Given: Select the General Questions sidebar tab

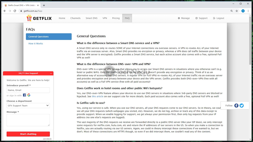Looking at the screenshot, I should [49, 37].
